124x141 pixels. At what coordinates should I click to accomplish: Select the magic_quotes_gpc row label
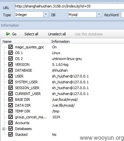[30, 47]
